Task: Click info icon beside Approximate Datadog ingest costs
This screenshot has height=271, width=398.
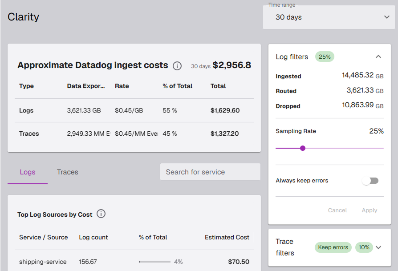Action: tap(177, 66)
